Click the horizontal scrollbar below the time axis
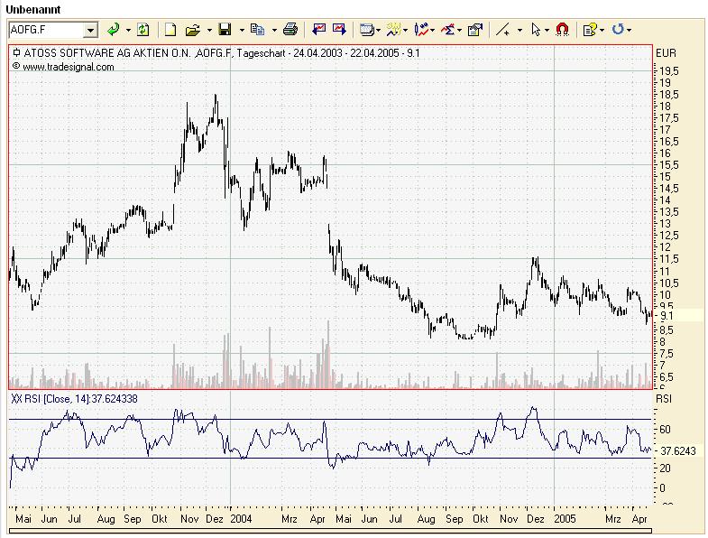 330,531
